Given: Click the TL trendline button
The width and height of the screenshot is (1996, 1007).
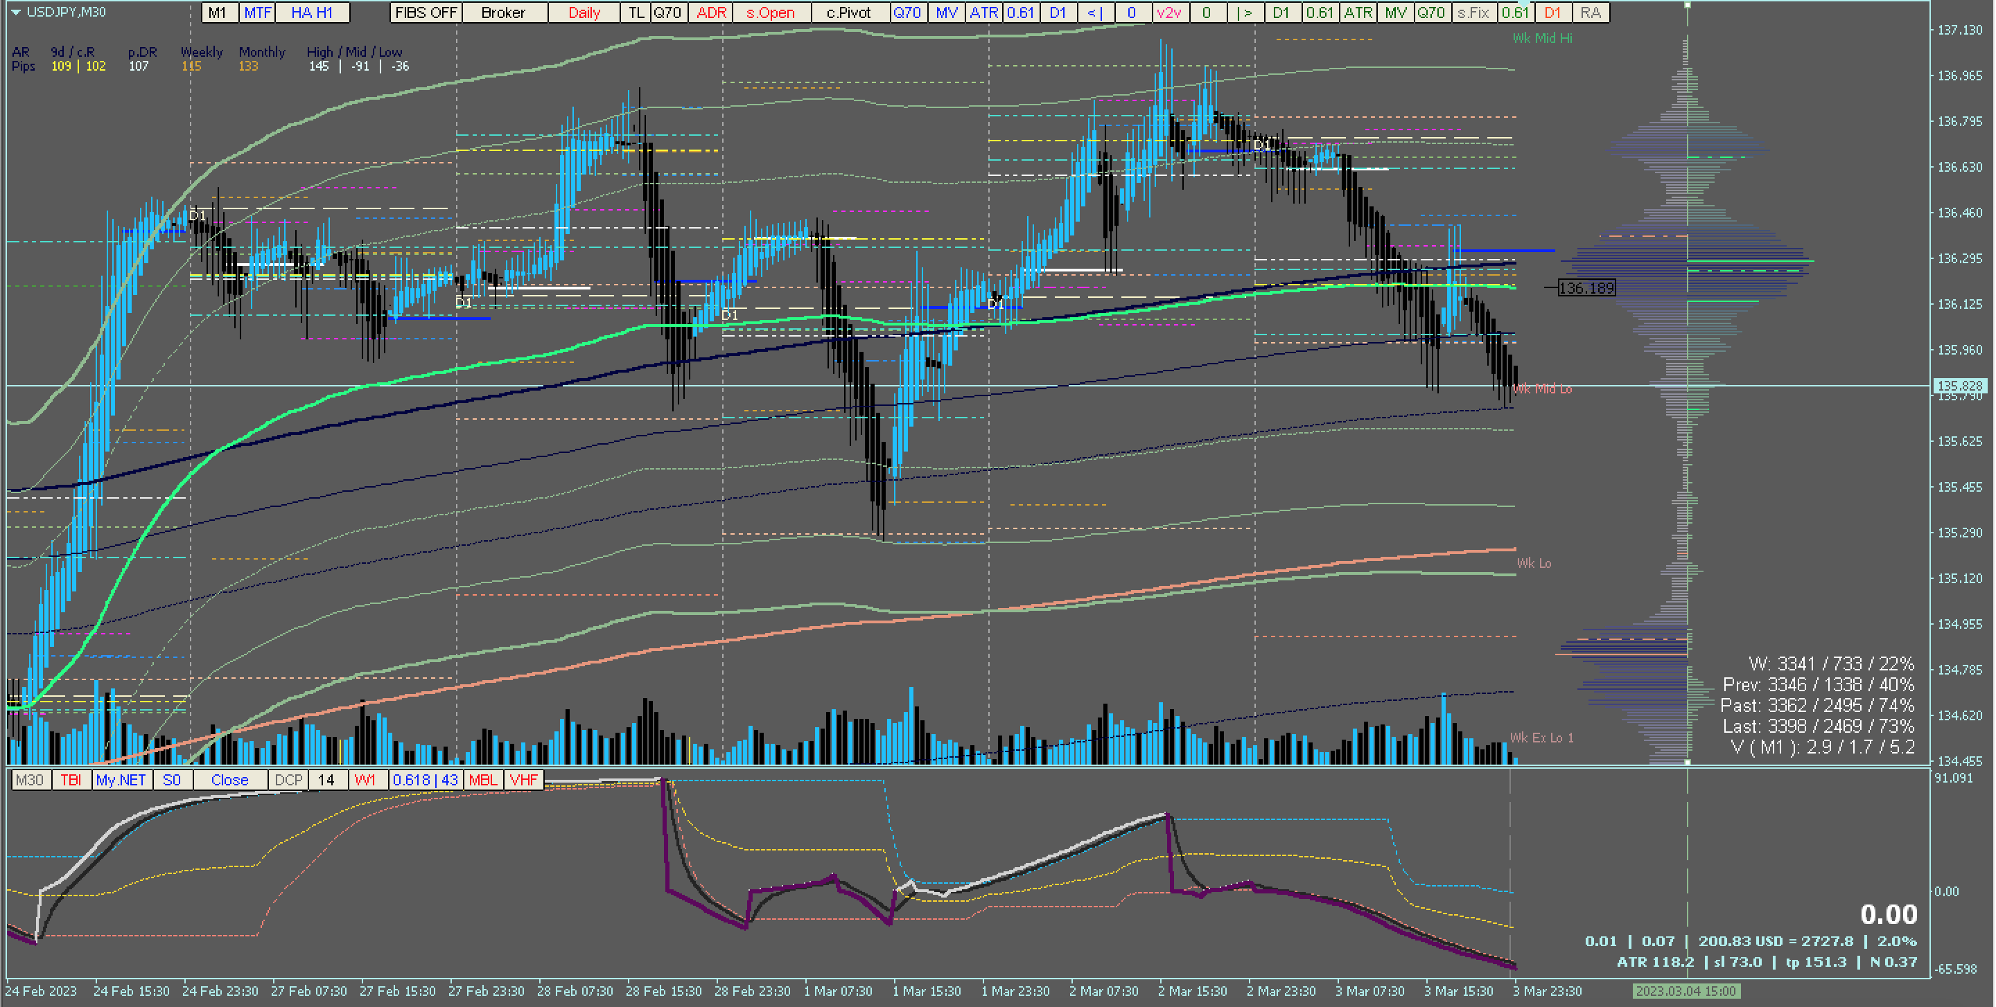Looking at the screenshot, I should (636, 12).
